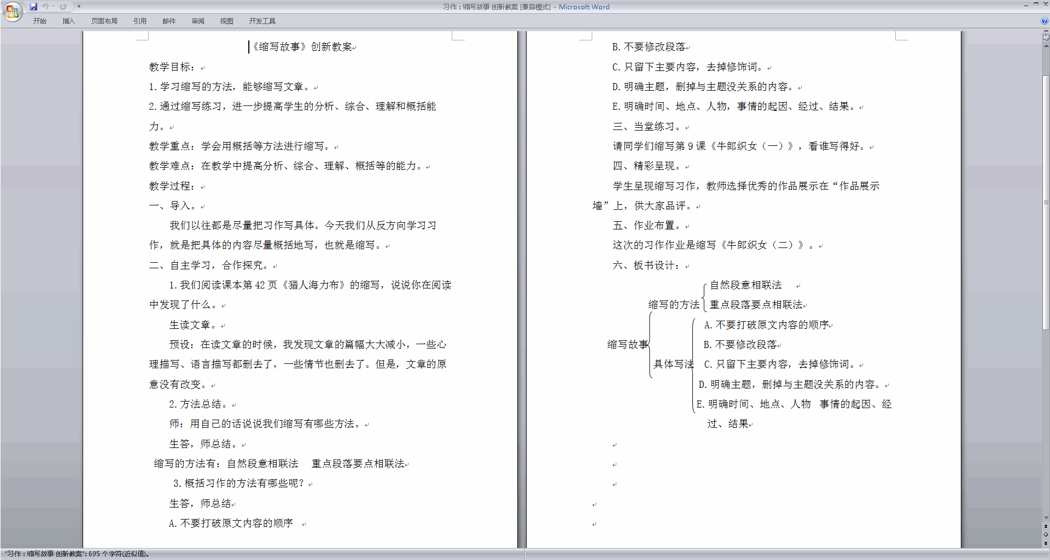Click diagram label 缩写的方法
This screenshot has width=1050, height=560.
point(674,305)
